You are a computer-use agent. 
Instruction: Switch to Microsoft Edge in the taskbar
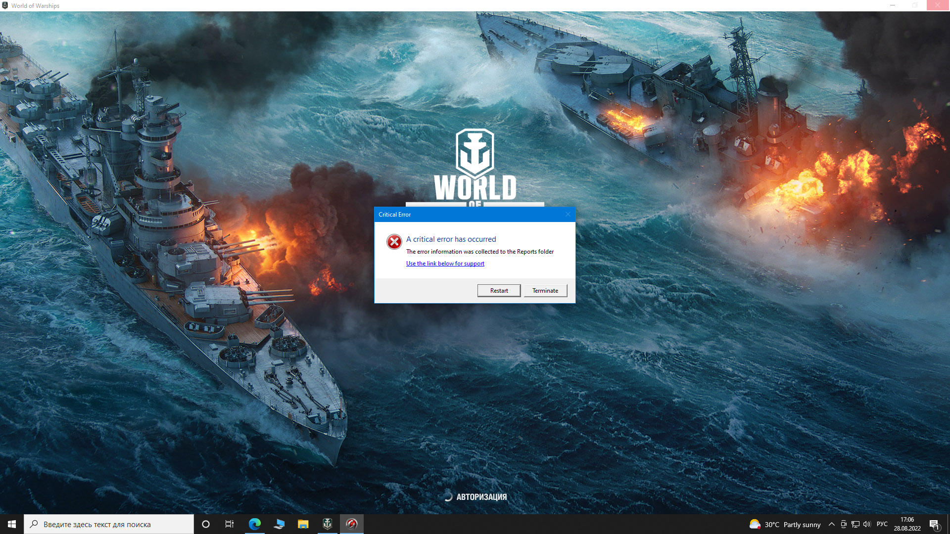pyautogui.click(x=255, y=524)
